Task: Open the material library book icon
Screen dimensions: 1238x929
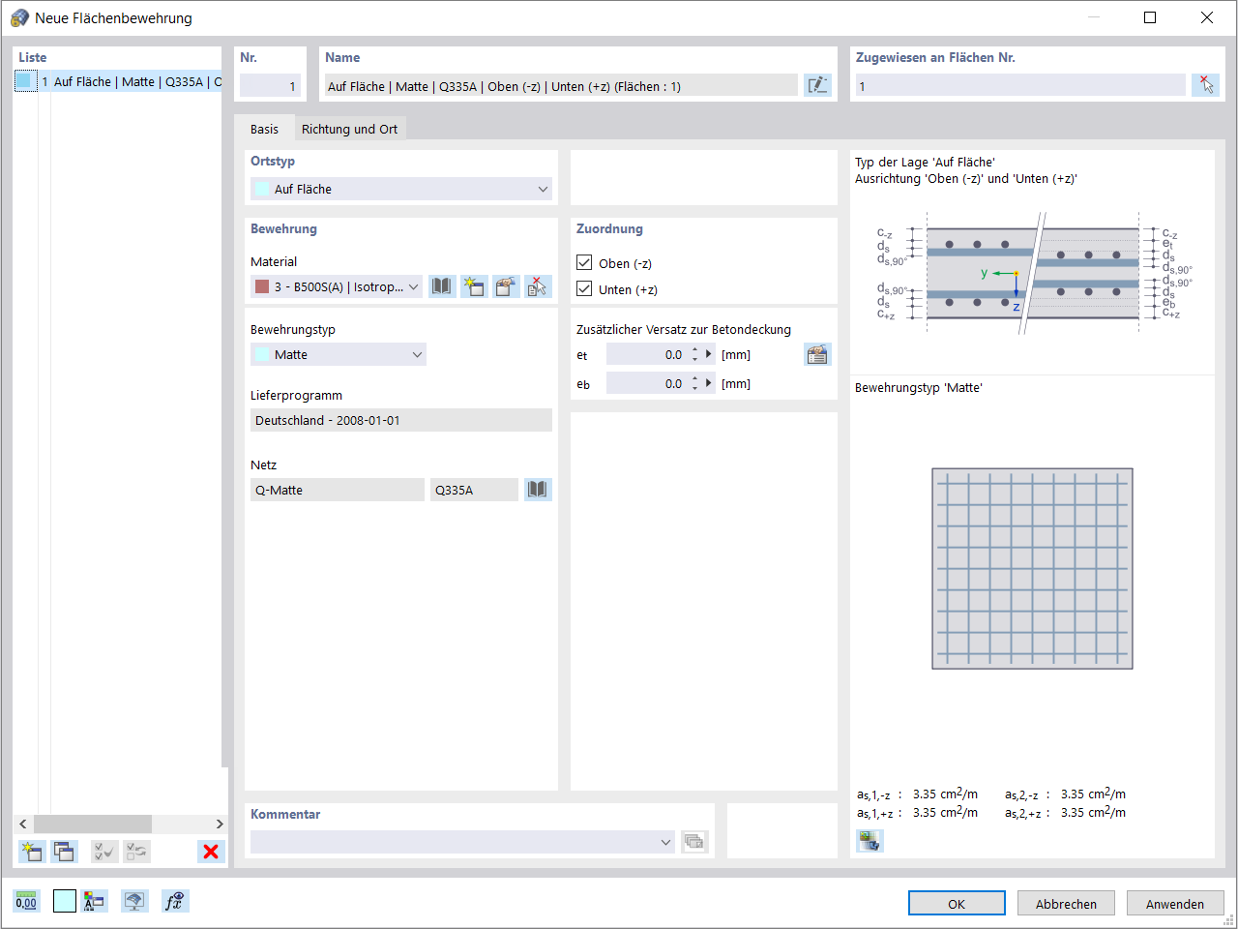Action: point(442,286)
